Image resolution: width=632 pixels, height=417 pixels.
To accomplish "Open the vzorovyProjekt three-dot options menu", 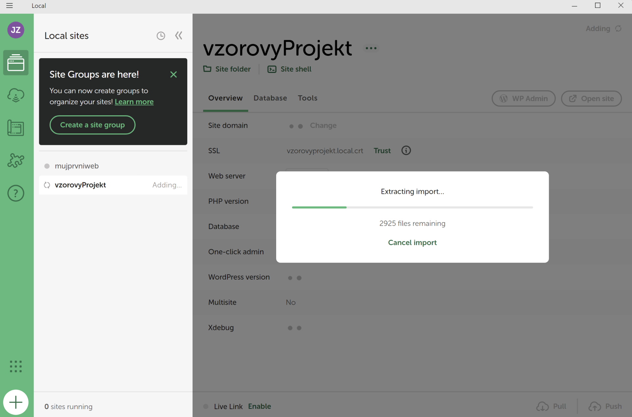I will pos(371,48).
